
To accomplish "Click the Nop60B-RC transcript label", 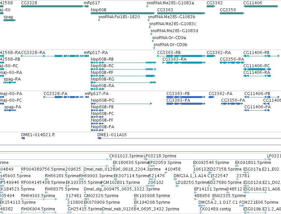I will (102, 66).
